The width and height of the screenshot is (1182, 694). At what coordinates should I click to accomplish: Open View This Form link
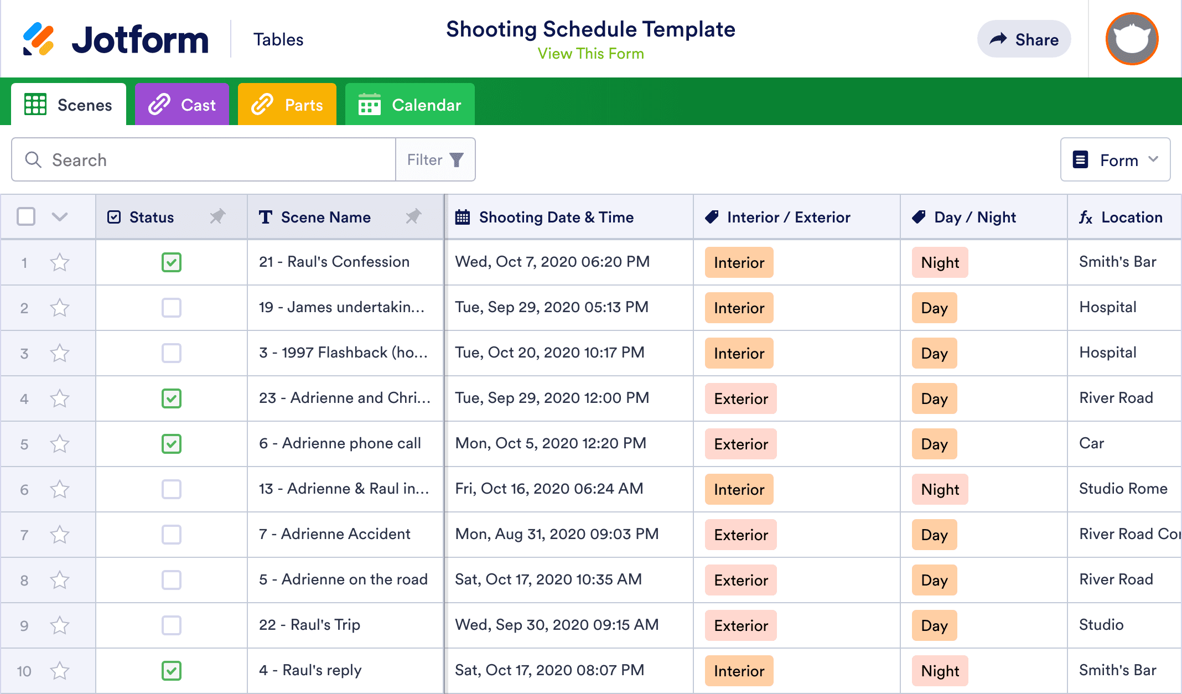pos(590,54)
